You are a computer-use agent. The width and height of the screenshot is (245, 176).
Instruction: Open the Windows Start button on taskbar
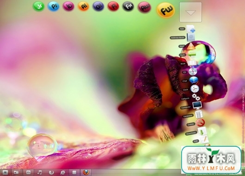(5, 173)
